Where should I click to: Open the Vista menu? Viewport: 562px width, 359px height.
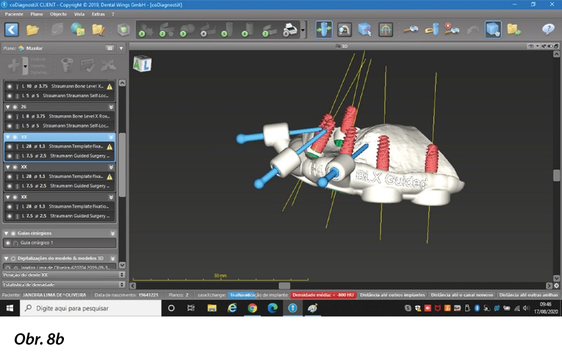coord(79,14)
